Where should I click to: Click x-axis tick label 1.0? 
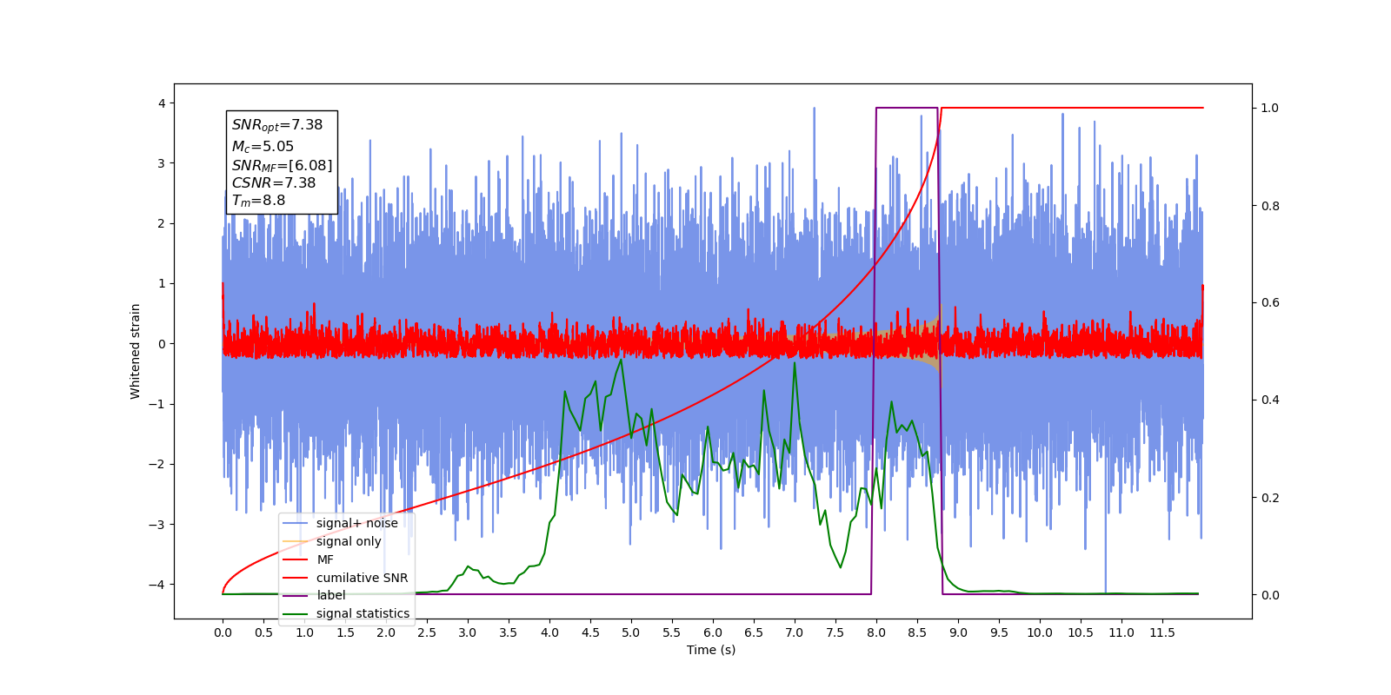304,632
